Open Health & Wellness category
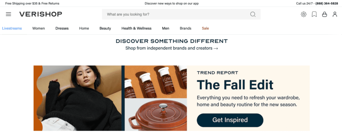 pos(136,28)
